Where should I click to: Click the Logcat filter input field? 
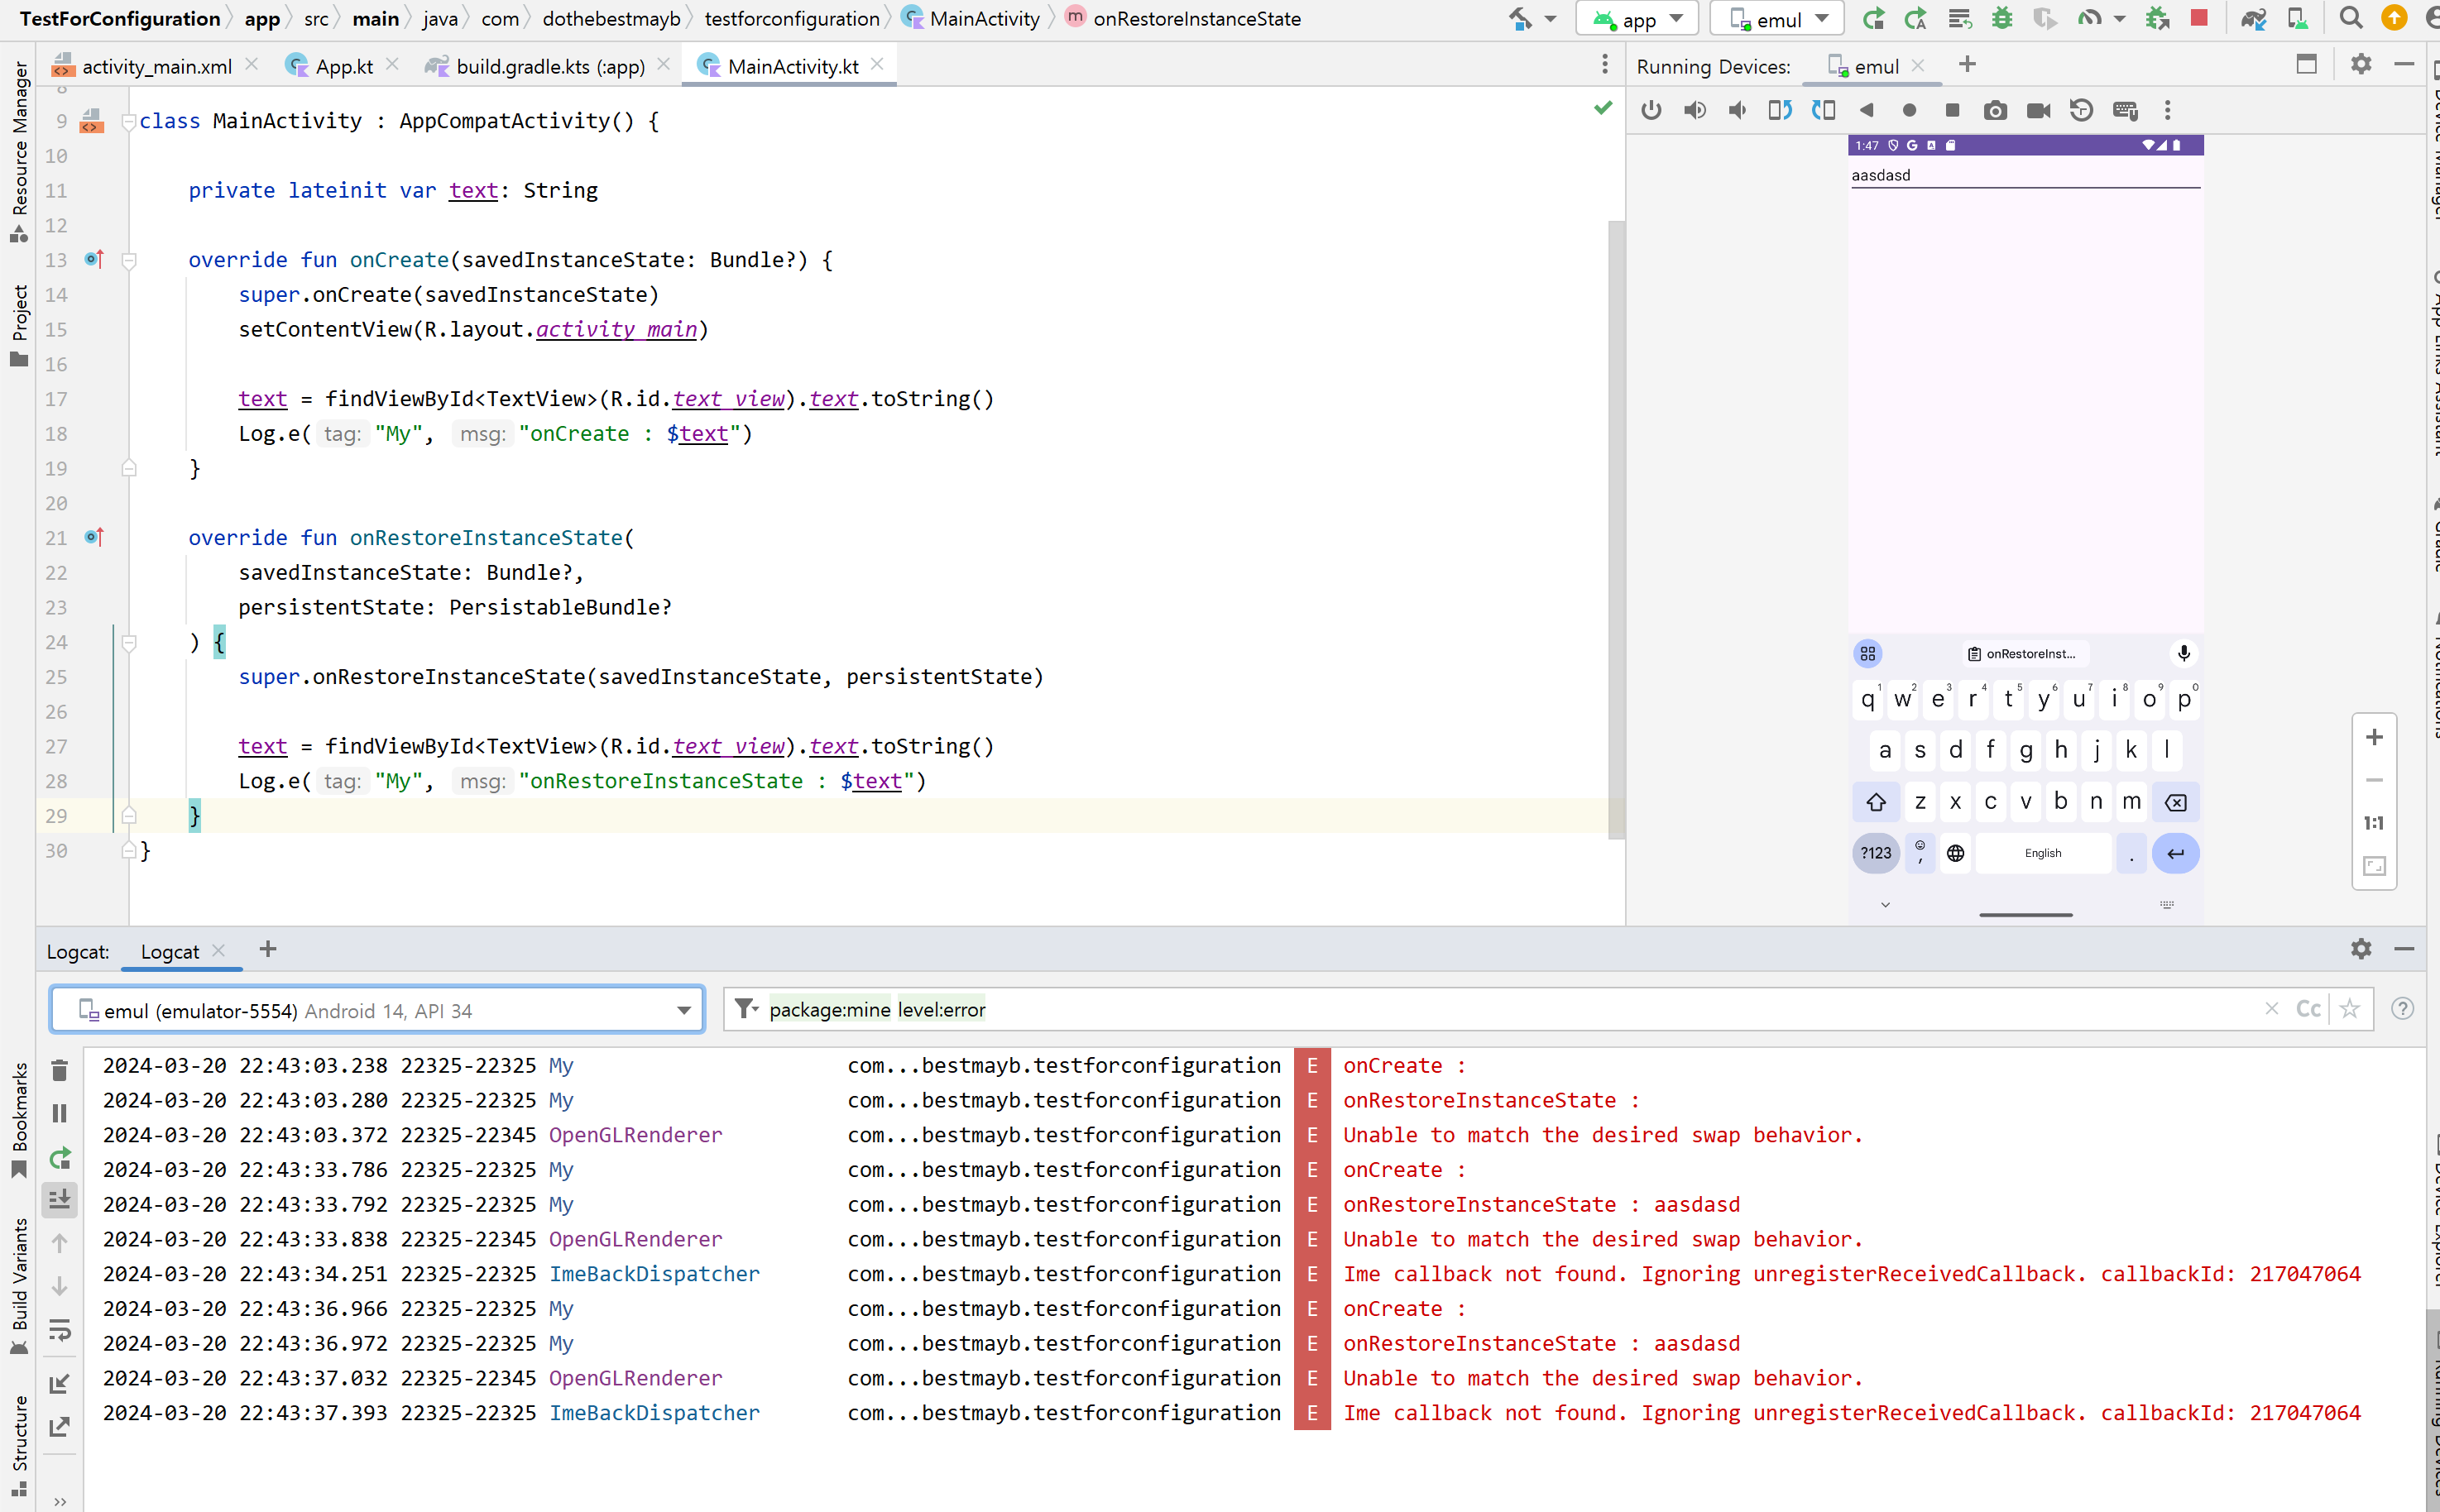(x=1500, y=1009)
